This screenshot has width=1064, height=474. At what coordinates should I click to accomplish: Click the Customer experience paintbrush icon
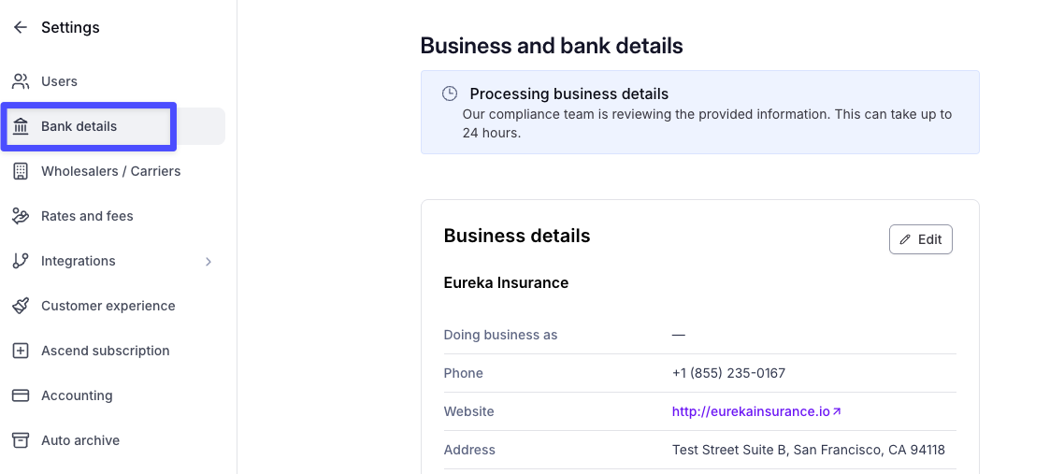(x=21, y=306)
